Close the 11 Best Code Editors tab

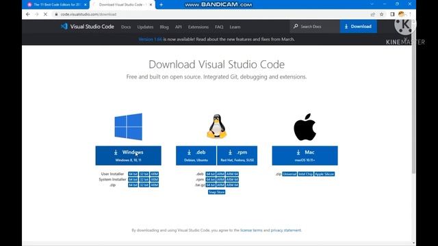(85, 5)
